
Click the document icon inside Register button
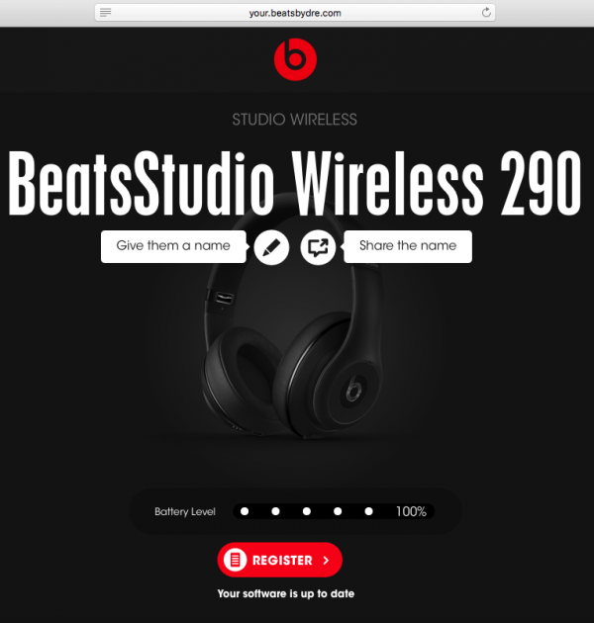[x=236, y=560]
